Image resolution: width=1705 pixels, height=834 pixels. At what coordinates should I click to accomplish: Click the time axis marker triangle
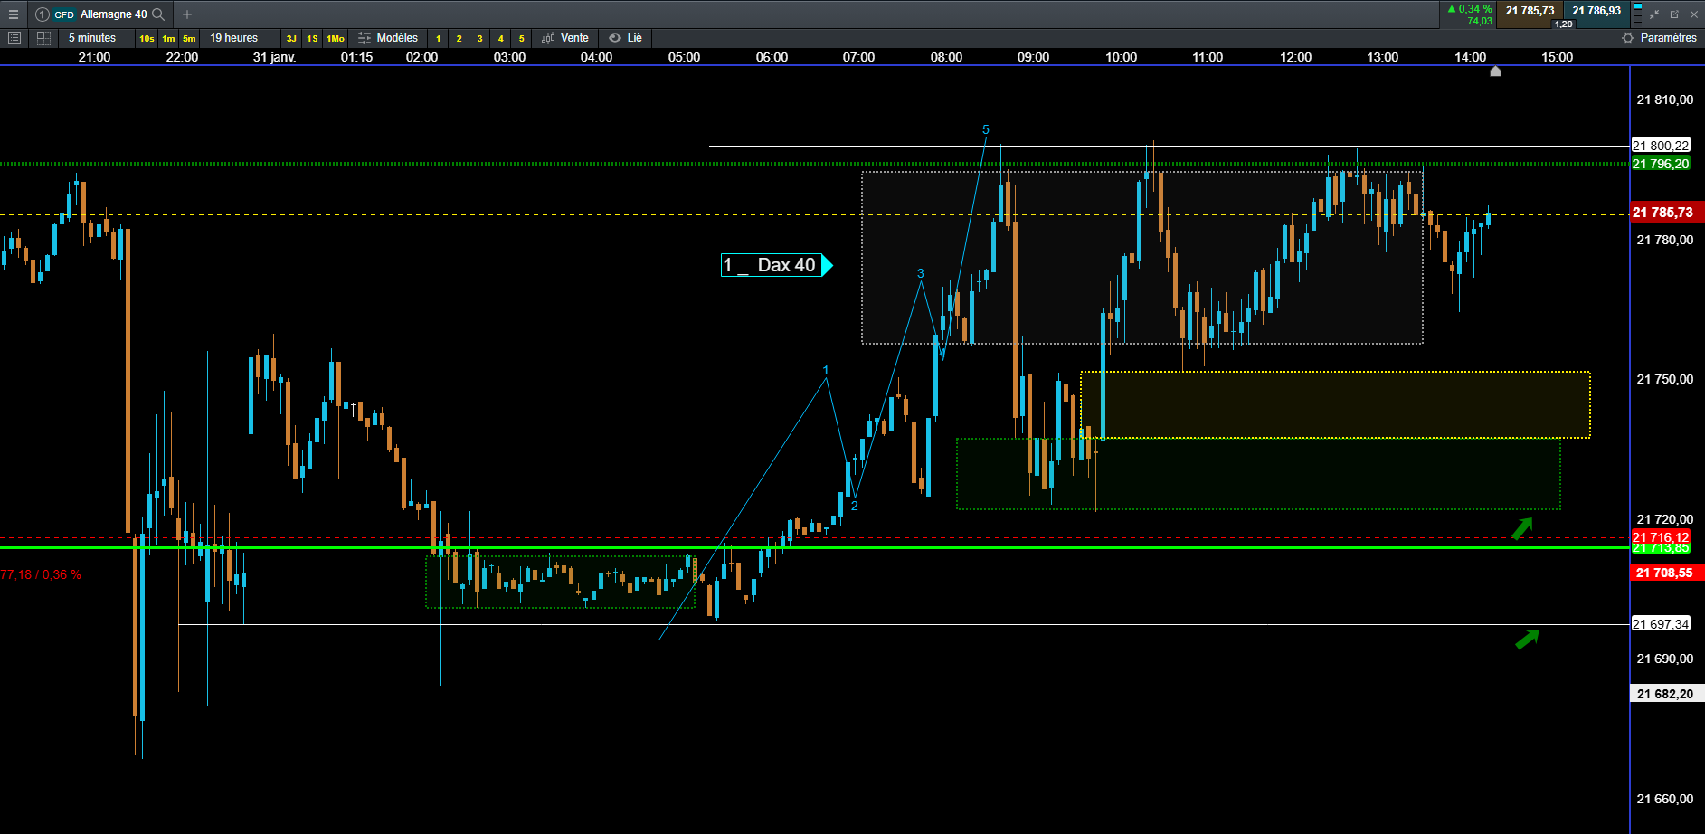1495,71
